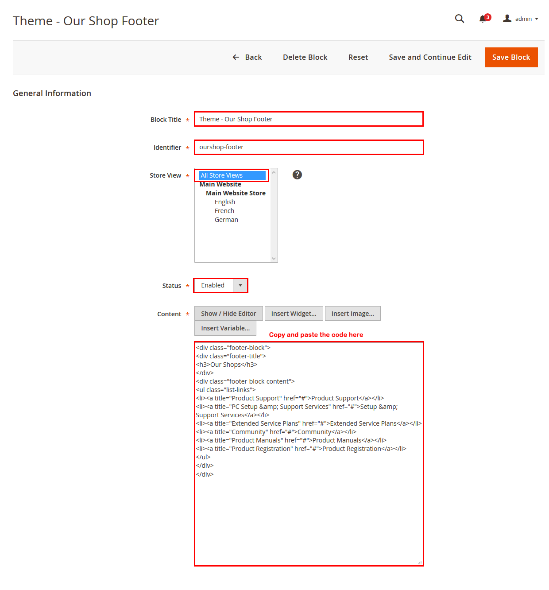
Task: Open the search magnifier icon
Action: point(460,19)
